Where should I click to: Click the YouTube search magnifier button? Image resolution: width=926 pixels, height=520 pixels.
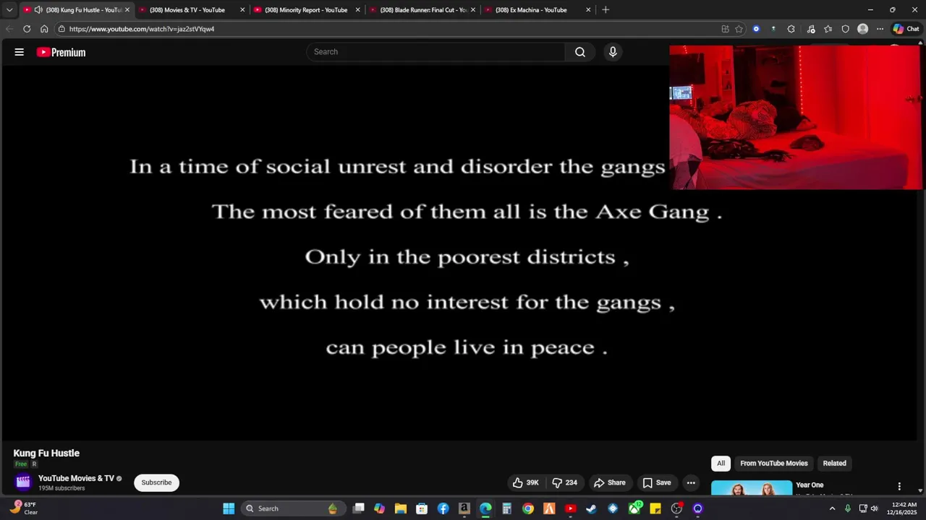(580, 52)
